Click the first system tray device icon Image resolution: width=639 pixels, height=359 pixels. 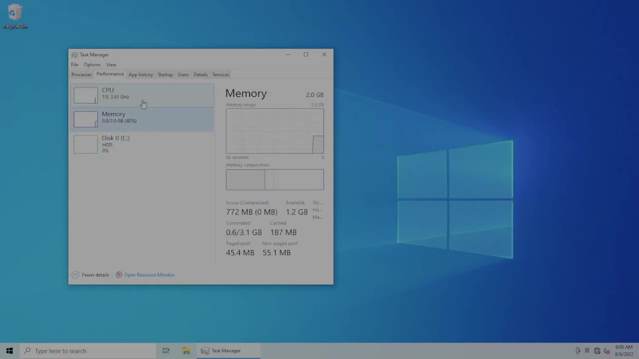coord(578,351)
